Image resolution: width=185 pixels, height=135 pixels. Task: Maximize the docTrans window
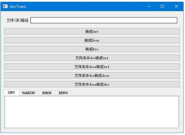(162, 6)
